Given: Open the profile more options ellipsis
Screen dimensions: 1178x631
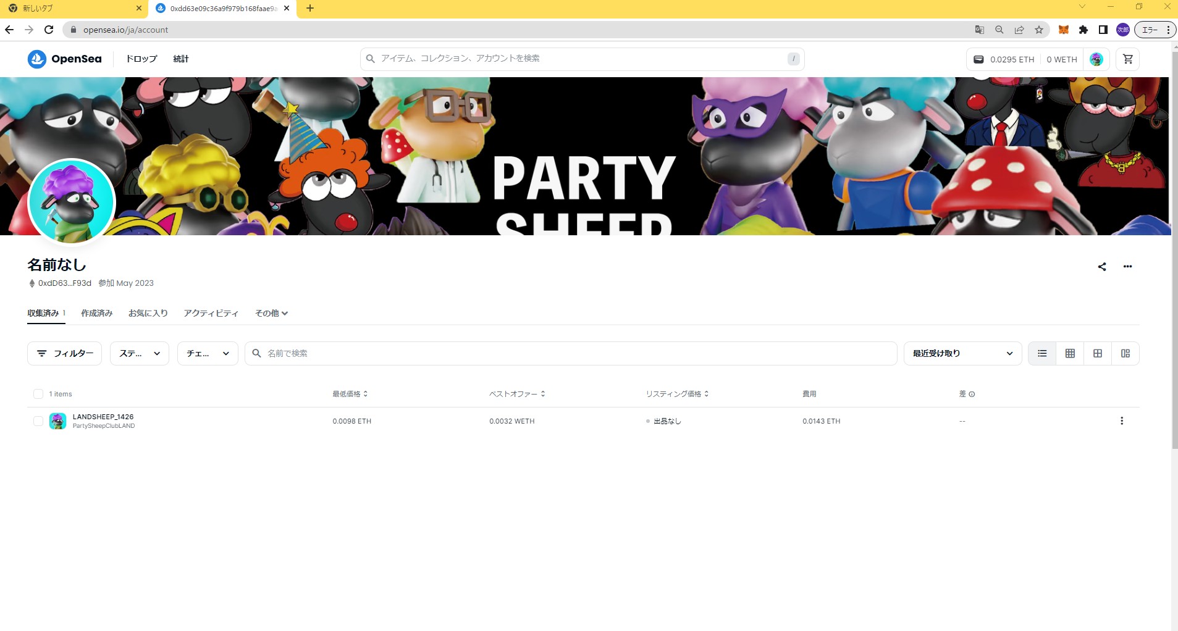Looking at the screenshot, I should 1128,267.
